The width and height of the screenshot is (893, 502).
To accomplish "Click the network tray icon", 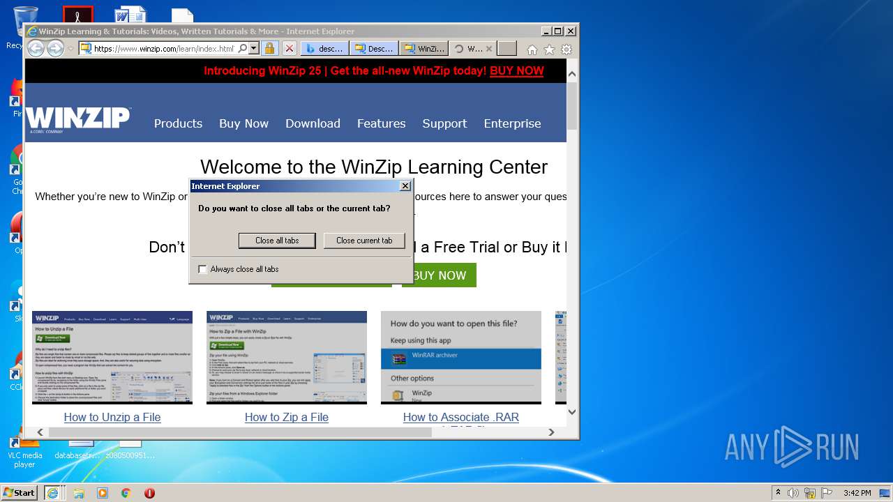I will point(810,493).
